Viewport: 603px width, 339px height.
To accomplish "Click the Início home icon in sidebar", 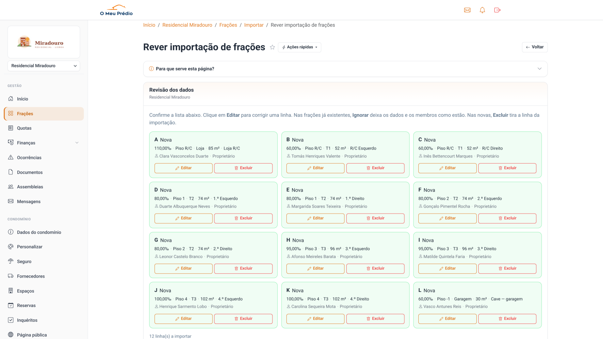I will 11,99.
